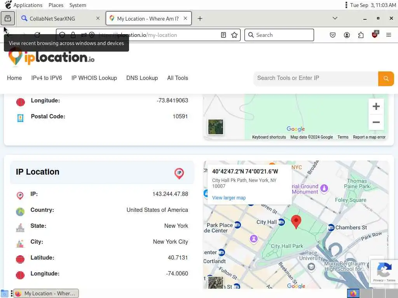398x298 pixels.
Task: Open the Pocket save icon
Action: click(333, 35)
